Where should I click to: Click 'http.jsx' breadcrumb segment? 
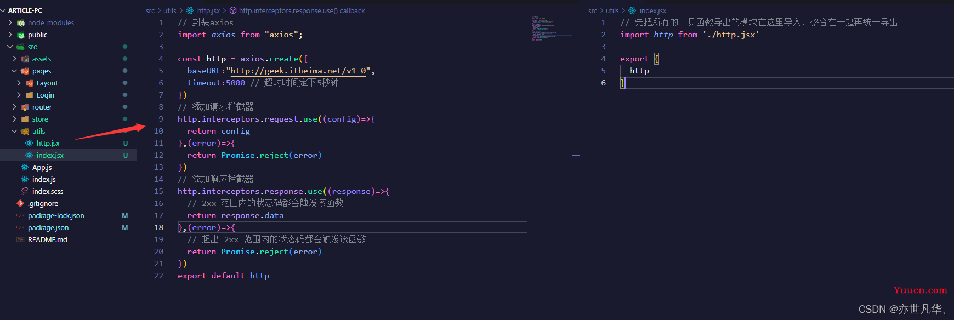pos(208,10)
